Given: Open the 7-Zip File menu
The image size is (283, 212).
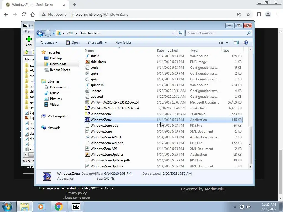Looking at the screenshot, I should point(27,32).
